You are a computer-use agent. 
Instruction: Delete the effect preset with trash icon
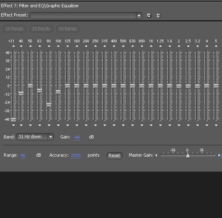pyautogui.click(x=159, y=15)
